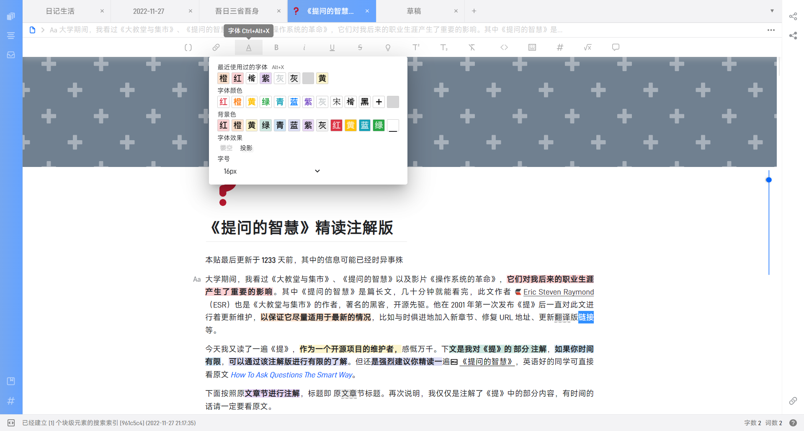Switch to the 日记生活 tab
This screenshot has width=804, height=431.
(x=61, y=11)
